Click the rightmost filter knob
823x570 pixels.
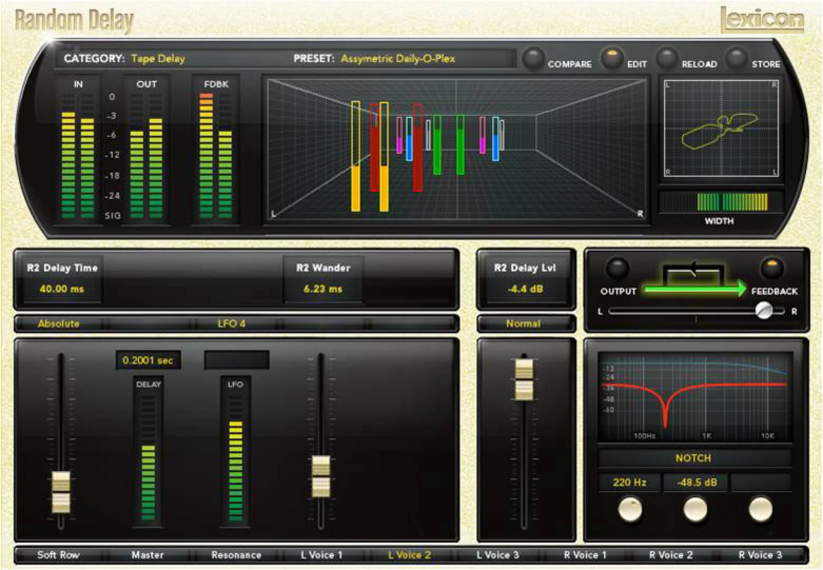click(x=760, y=509)
